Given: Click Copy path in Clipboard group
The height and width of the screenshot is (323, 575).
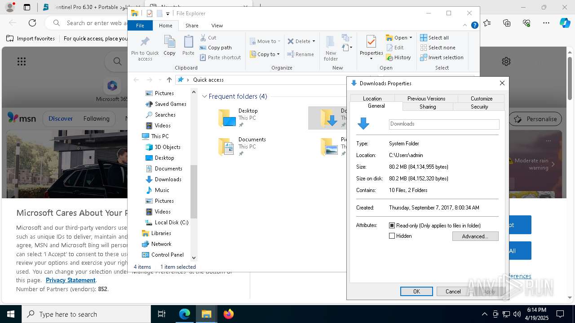Looking at the screenshot, I should pos(216,48).
